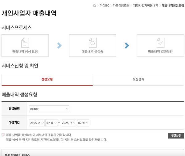The image size is (185, 156).
Task: Click the 매출내역 생성중 step label
Action: tap(92, 52)
